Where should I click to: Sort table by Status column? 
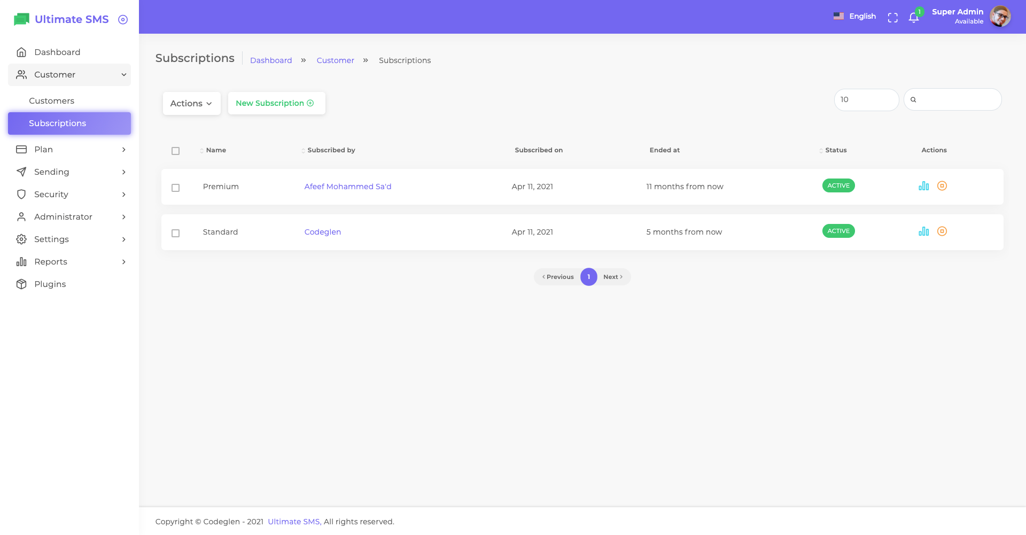tap(833, 150)
